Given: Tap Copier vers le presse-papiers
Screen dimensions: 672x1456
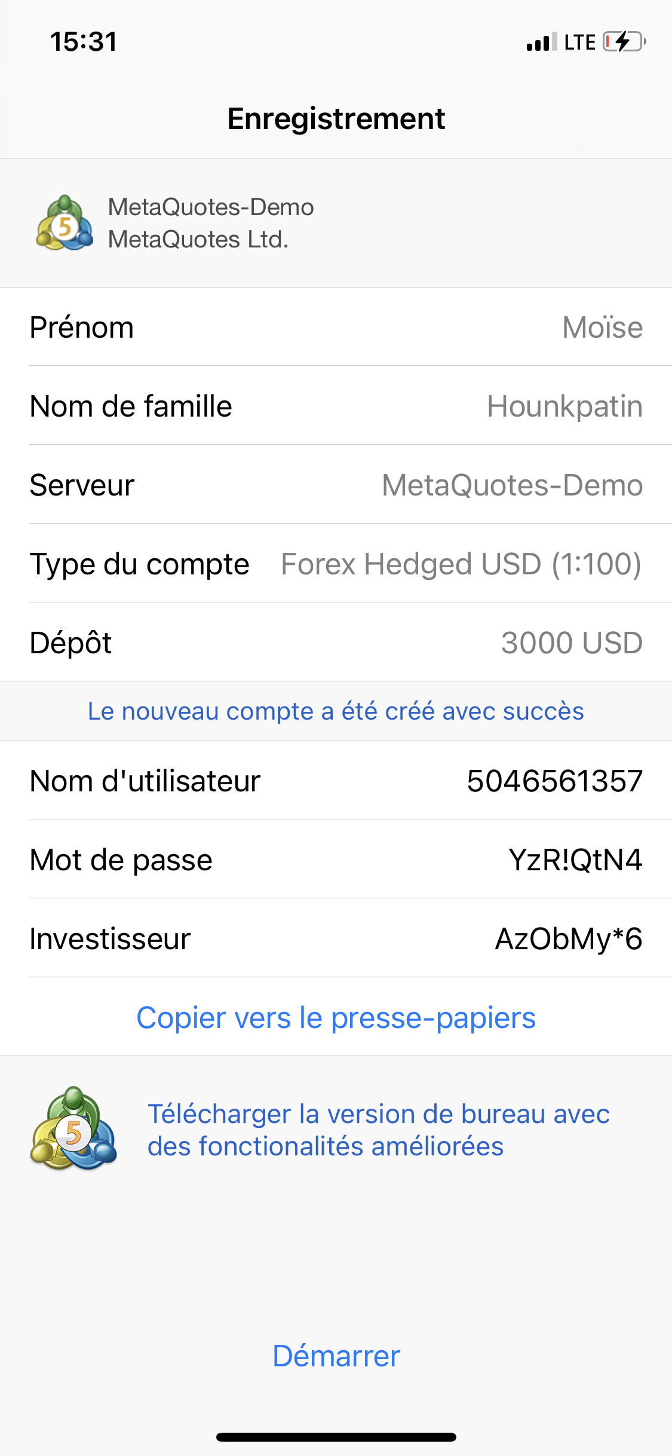Looking at the screenshot, I should [x=336, y=1017].
